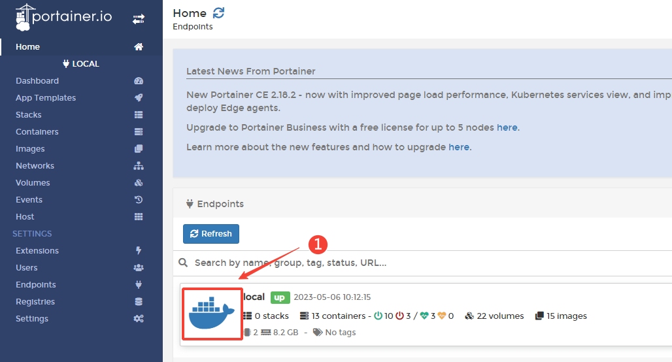Click the plug icon beside LOCAL
The height and width of the screenshot is (362, 672).
pyautogui.click(x=66, y=64)
